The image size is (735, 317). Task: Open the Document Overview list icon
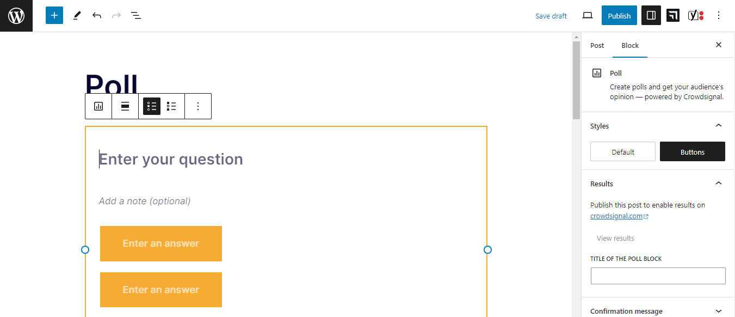[135, 15]
